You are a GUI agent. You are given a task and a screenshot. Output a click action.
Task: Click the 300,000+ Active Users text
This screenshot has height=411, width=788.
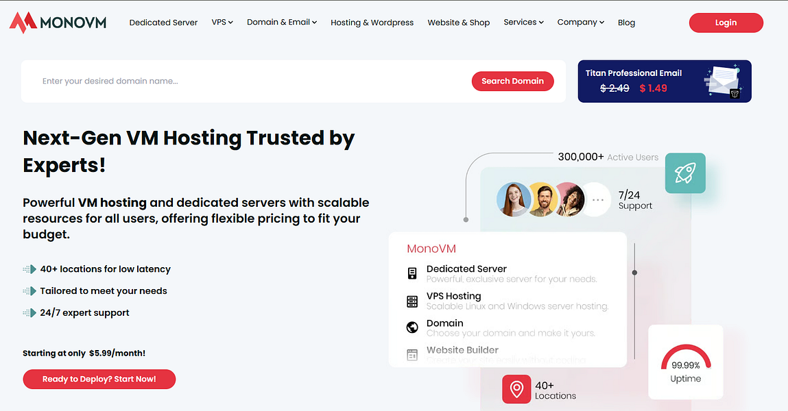608,157
